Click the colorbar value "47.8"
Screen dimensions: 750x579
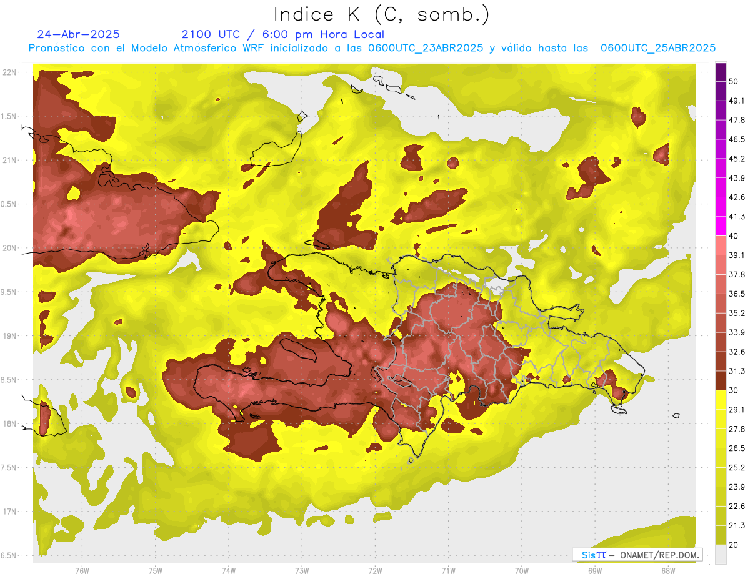pyautogui.click(x=736, y=120)
